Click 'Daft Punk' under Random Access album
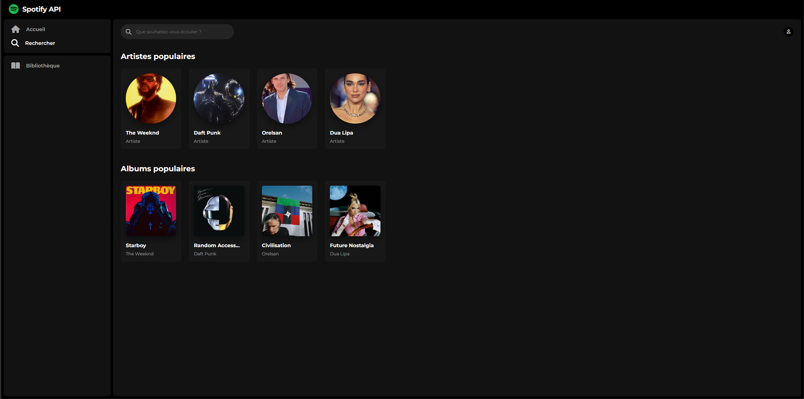Viewport: 804px width, 399px height. [x=205, y=254]
